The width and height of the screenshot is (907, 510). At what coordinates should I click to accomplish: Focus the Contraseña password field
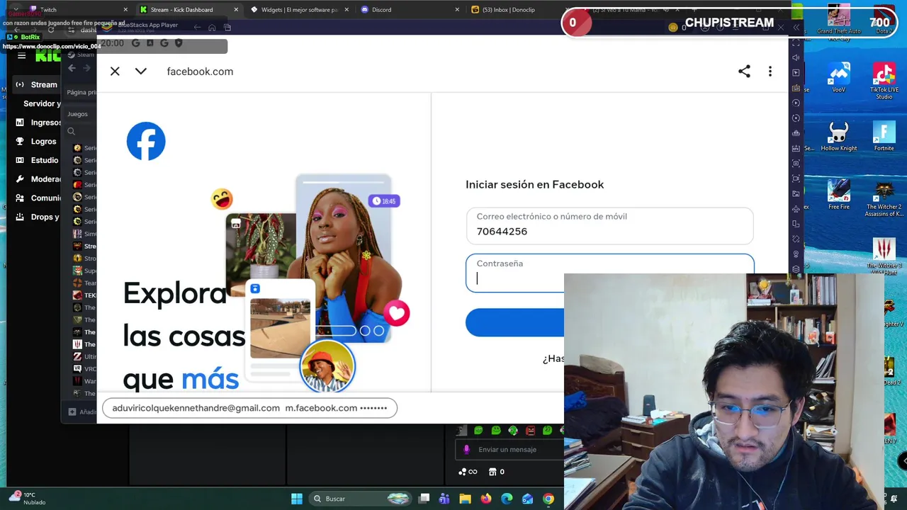609,272
